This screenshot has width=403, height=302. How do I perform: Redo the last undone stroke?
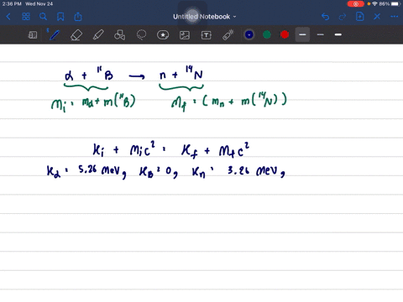(343, 17)
